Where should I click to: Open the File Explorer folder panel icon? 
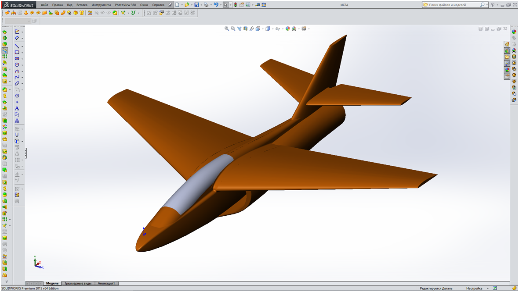pyautogui.click(x=507, y=57)
